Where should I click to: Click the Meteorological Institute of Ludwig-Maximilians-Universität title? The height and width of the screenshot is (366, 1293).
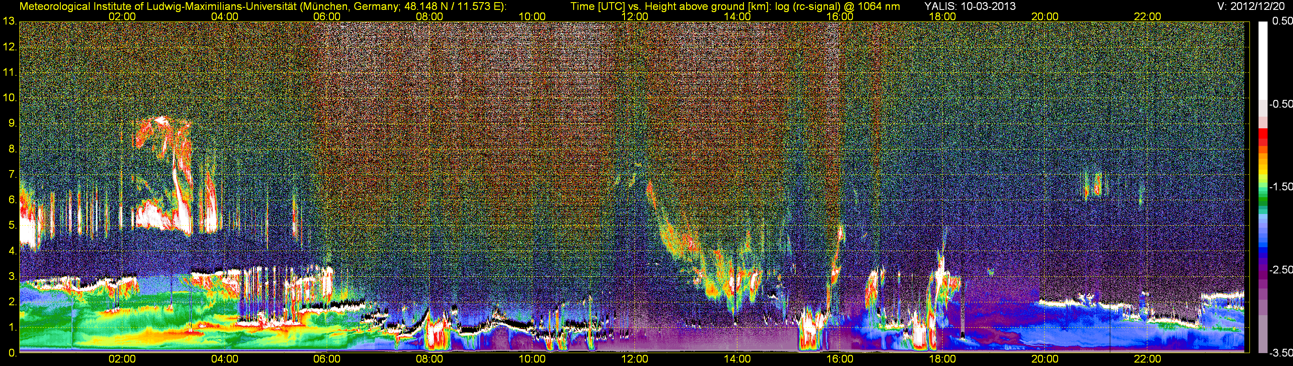[x=262, y=6]
